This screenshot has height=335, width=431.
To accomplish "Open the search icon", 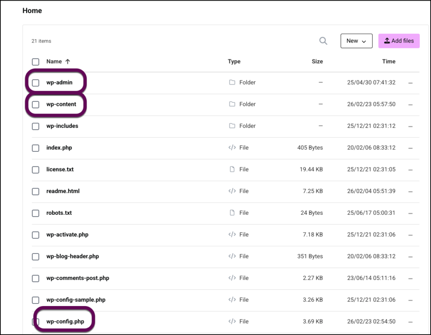I will coord(323,41).
